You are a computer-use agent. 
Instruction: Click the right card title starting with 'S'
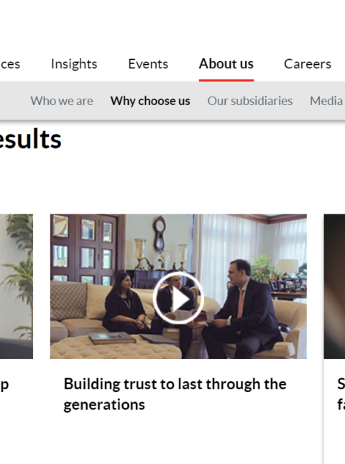tap(341, 394)
